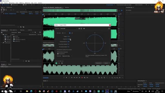Image resolution: width=165 pixels, height=93 pixels.
Task: Switch to the Маркеры tab
Action: tap(22, 30)
